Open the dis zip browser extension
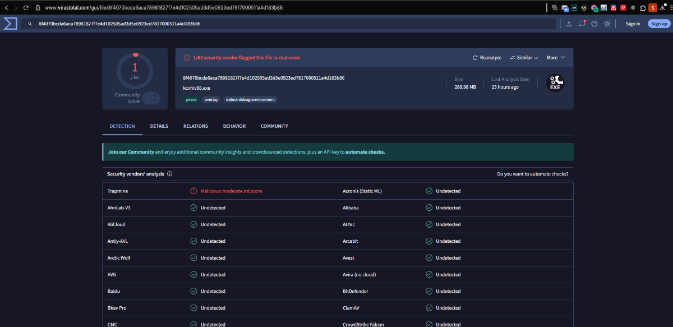673x327 pixels. pyautogui.click(x=555, y=8)
